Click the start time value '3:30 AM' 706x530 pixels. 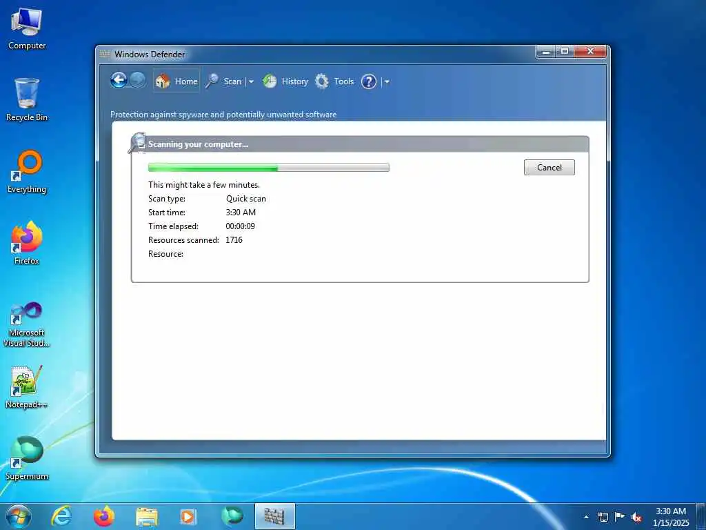click(241, 213)
